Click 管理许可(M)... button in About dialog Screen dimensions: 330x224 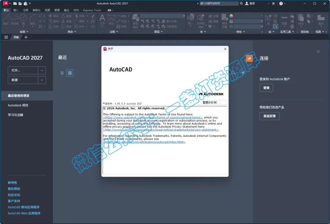pyautogui.click(x=211, y=102)
